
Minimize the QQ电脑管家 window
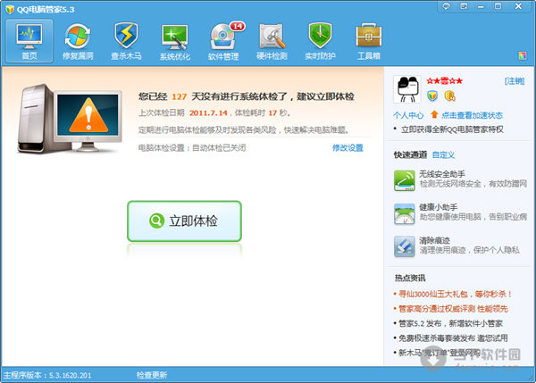(481, 6)
